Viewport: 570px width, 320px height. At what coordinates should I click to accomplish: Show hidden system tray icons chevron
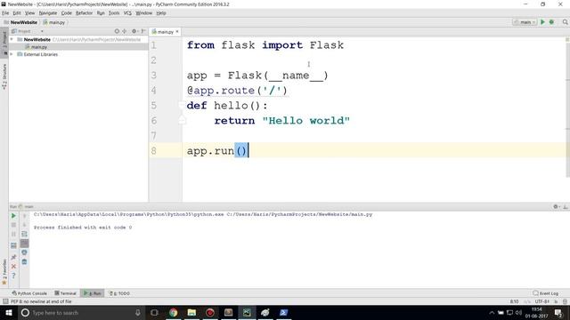coord(492,312)
